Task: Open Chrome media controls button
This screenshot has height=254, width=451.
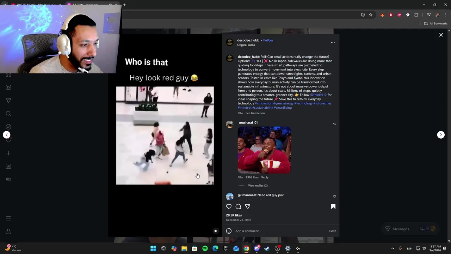Action: tap(429, 15)
